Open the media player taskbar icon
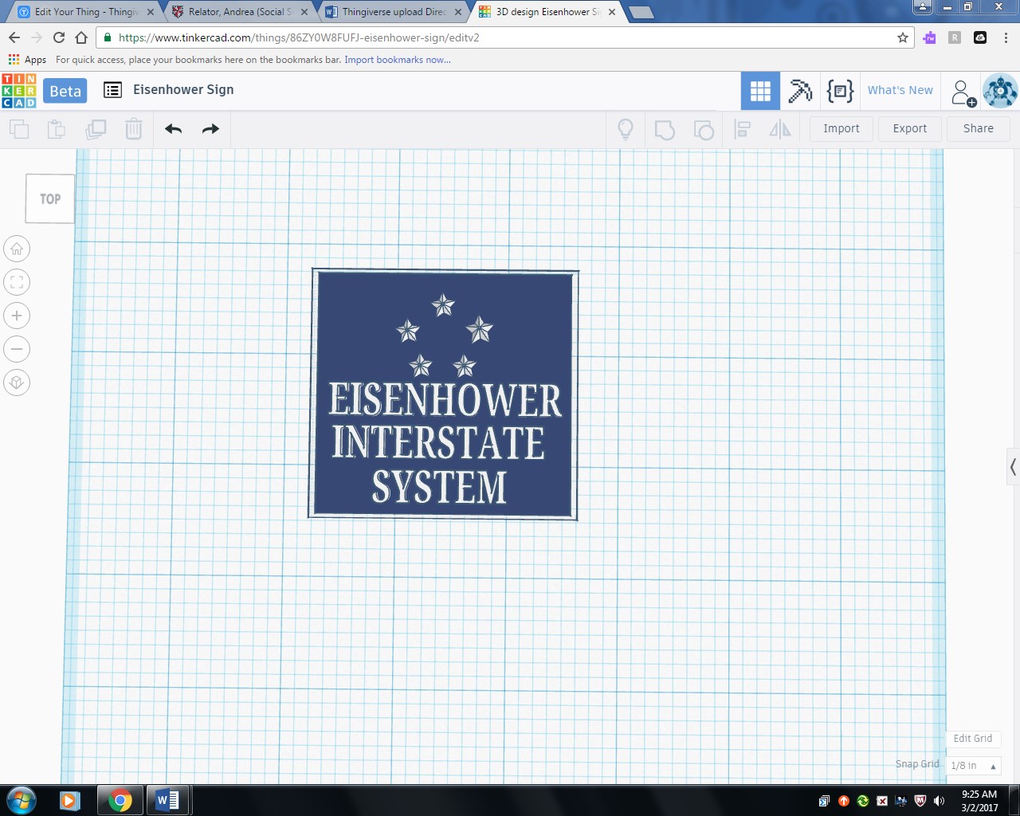The width and height of the screenshot is (1020, 816). click(70, 800)
